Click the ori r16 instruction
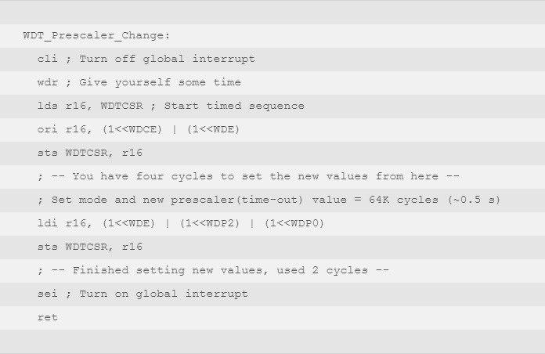Screen dimensions: 545x354 point(139,129)
